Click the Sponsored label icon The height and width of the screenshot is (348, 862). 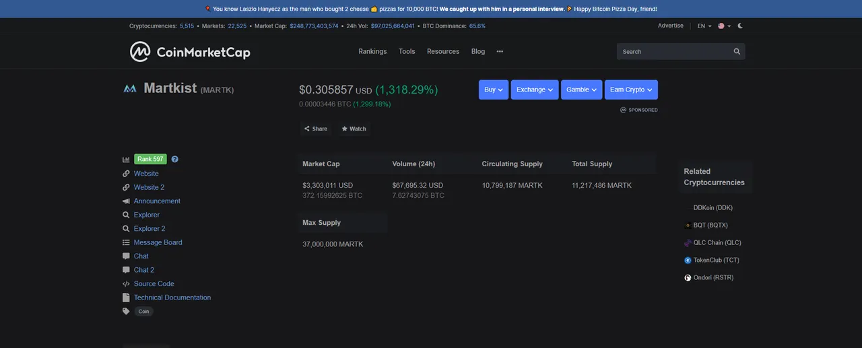pyautogui.click(x=624, y=110)
